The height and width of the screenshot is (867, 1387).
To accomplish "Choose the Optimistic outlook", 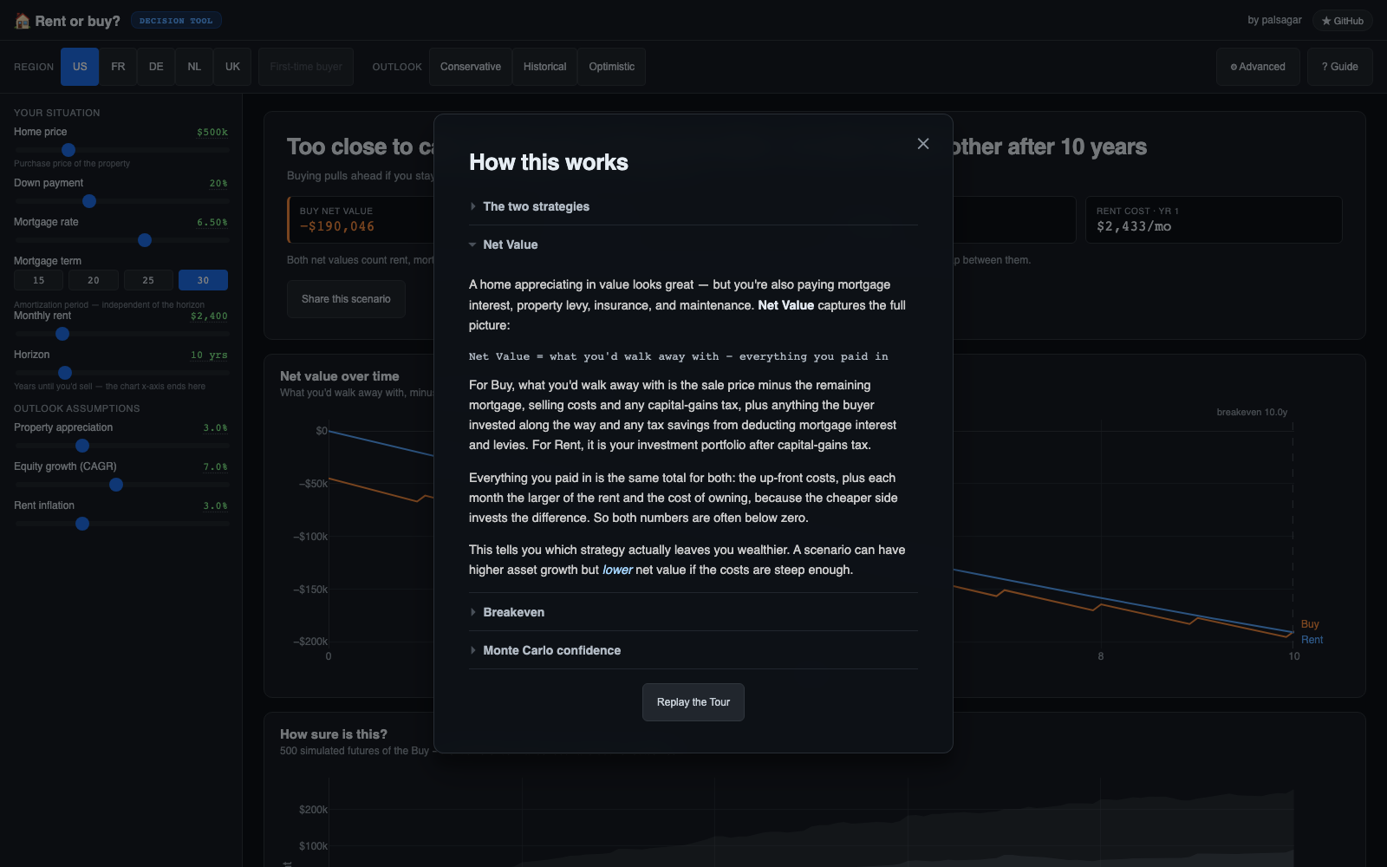I will pyautogui.click(x=612, y=67).
